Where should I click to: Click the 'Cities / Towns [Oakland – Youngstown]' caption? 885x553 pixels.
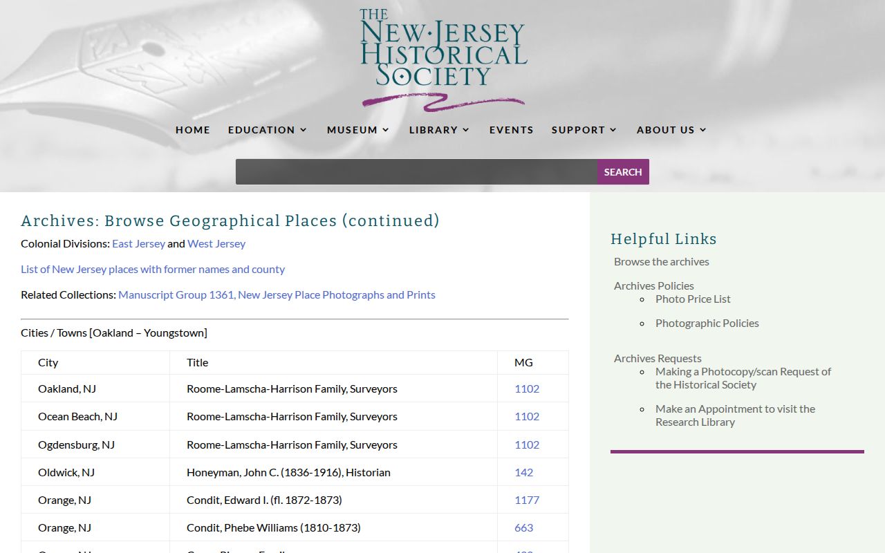[x=114, y=333]
